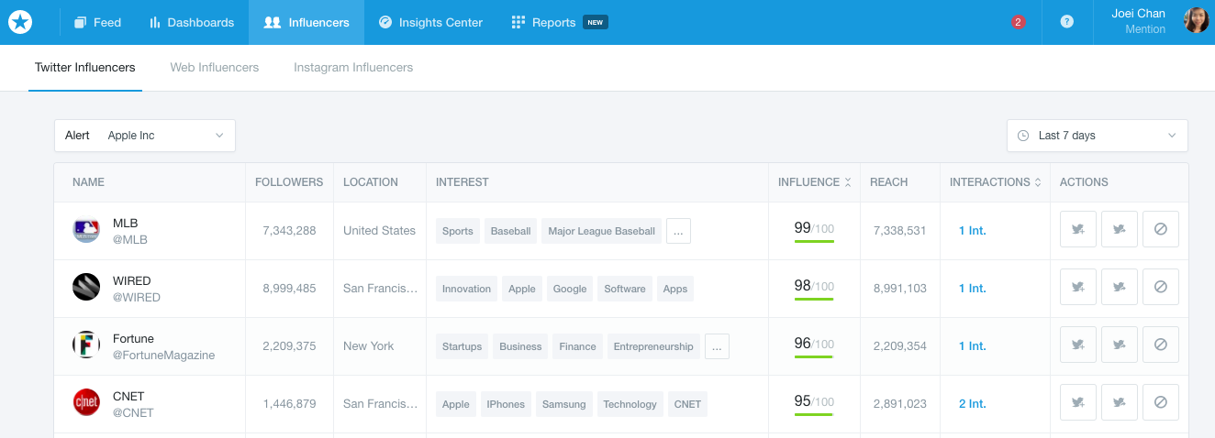
Task: Click Joei Chan's profile avatar
Action: 1197,21
